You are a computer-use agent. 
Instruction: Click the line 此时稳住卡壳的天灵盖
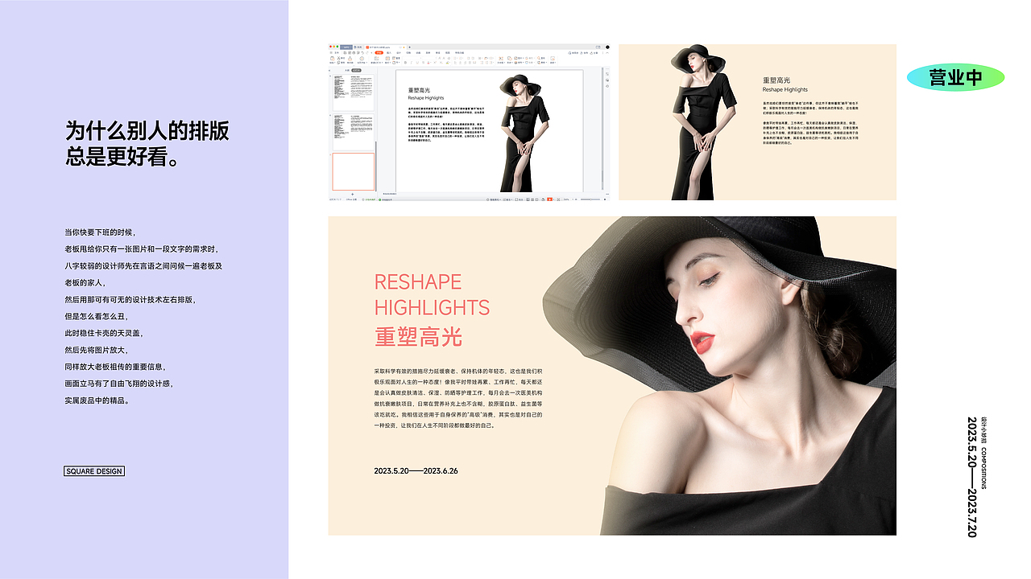point(104,333)
